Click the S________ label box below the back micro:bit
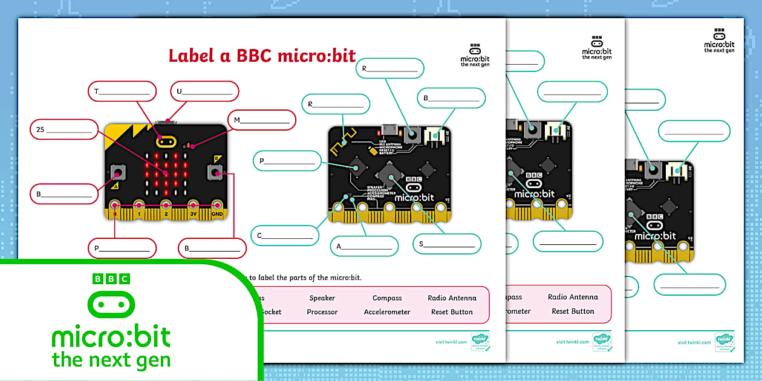Viewport: 762px width, 381px height. click(x=447, y=243)
